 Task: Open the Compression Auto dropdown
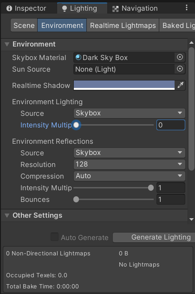(x=130, y=176)
